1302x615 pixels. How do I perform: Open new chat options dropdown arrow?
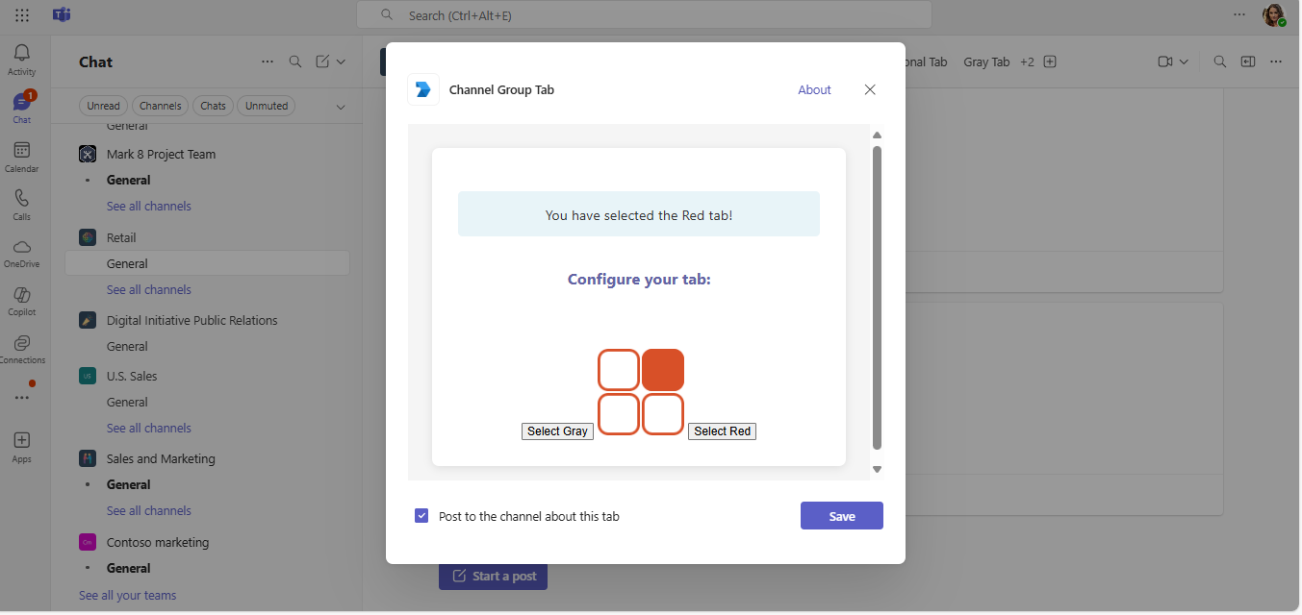341,61
